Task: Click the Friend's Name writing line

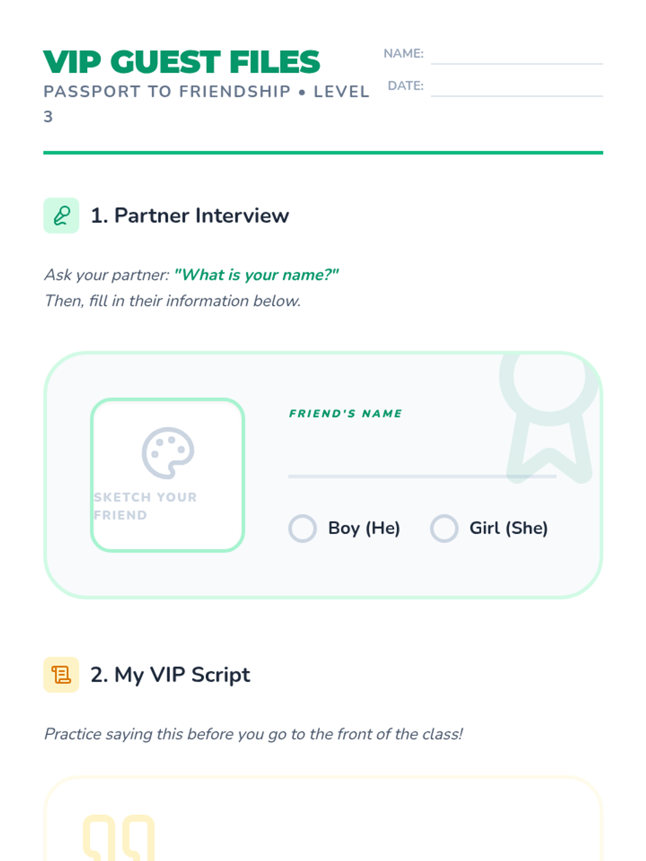Action: (422, 468)
